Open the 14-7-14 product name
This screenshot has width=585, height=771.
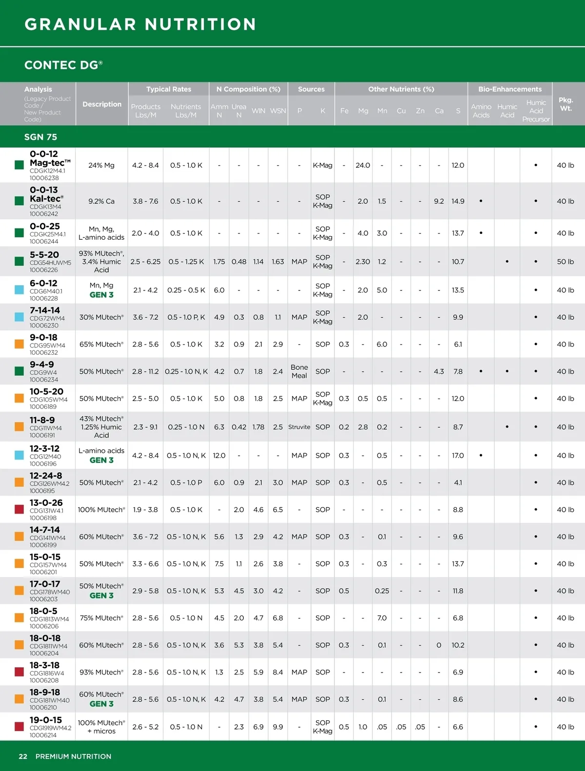point(44,530)
